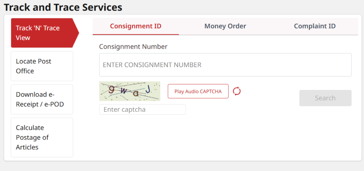Click the letter w in the CAPTCHA
364x171 pixels.
tap(123, 91)
